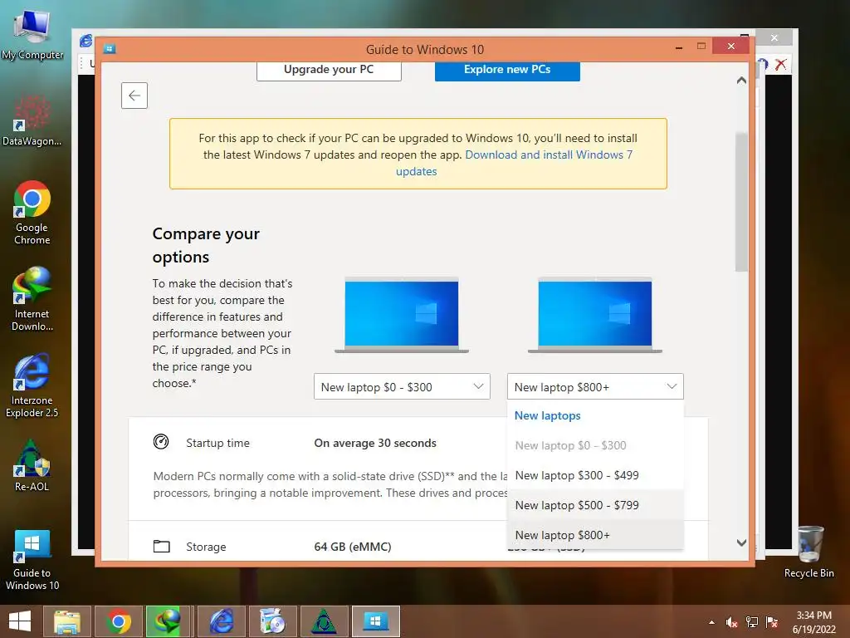Click the Startup time label
The width and height of the screenshot is (850, 638).
[218, 443]
